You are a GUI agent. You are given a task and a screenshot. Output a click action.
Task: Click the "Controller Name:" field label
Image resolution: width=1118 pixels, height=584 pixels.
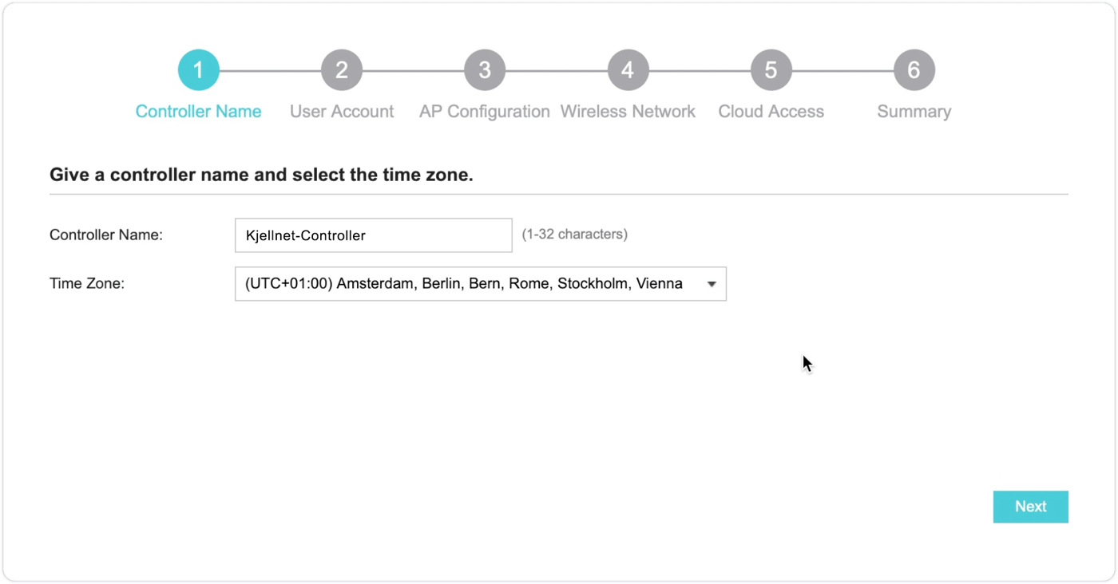click(x=106, y=235)
